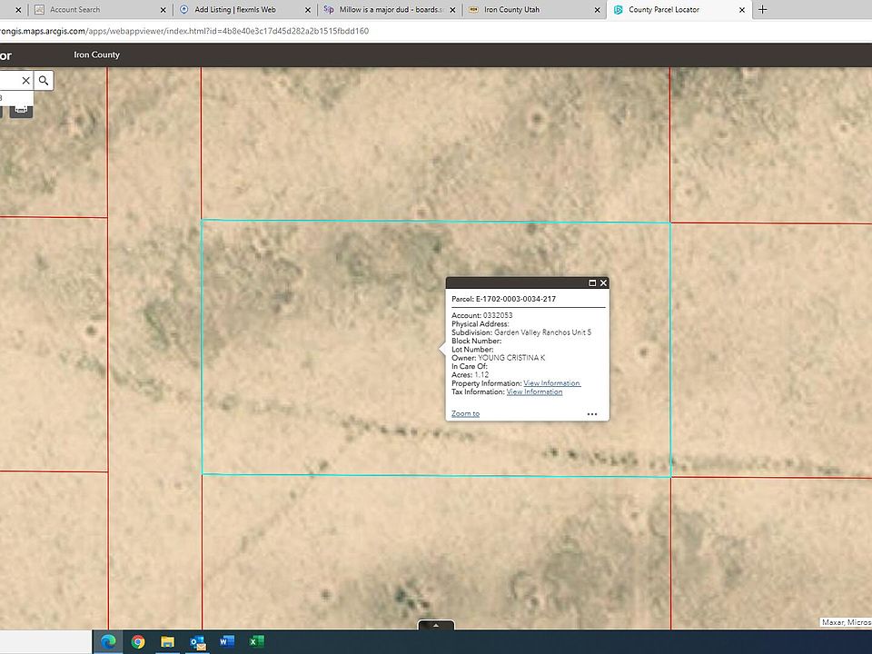Open the Millow is a major dud tab

click(x=390, y=9)
